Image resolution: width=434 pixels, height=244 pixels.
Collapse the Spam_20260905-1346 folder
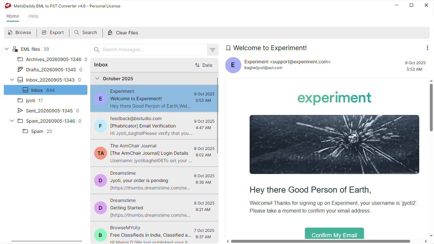(x=12, y=121)
